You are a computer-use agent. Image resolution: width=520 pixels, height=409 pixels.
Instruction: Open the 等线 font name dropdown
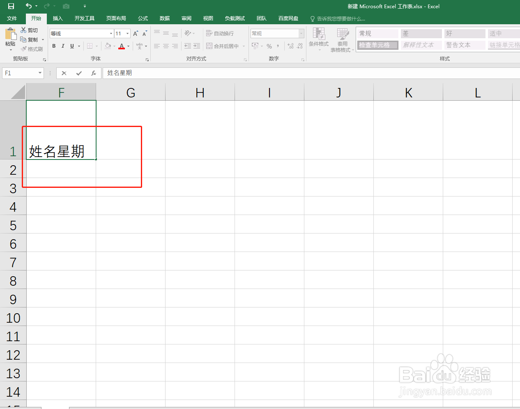pos(111,33)
